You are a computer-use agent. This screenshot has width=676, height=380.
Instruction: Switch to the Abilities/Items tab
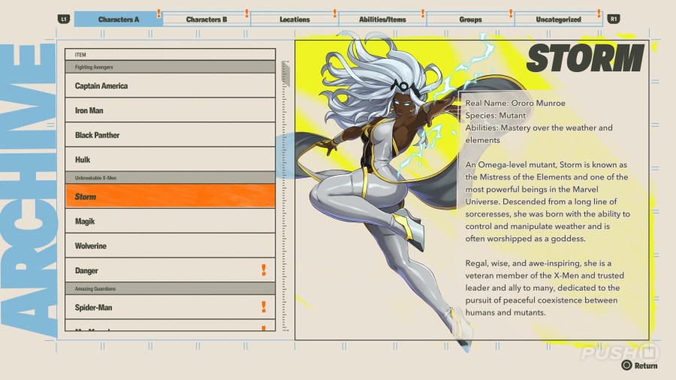click(382, 20)
